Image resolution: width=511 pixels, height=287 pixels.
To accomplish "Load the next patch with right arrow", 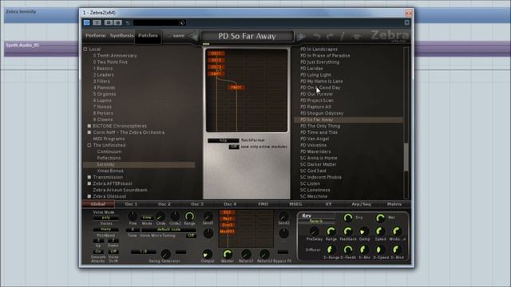I will [301, 36].
